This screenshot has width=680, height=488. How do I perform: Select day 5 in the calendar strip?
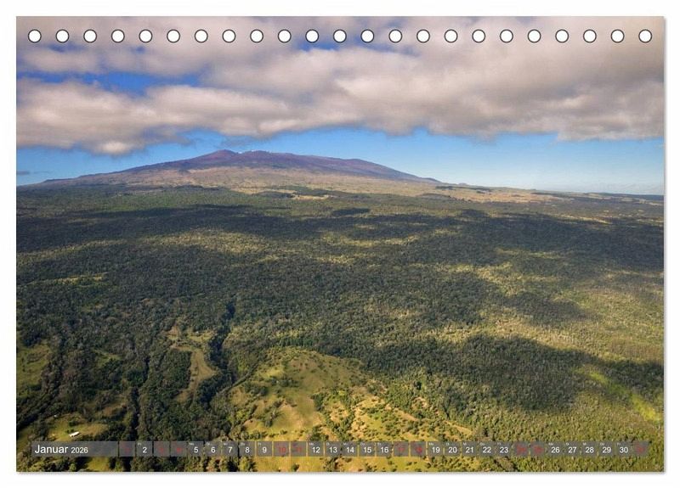click(195, 449)
